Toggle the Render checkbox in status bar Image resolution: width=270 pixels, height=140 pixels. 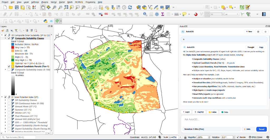238,137
